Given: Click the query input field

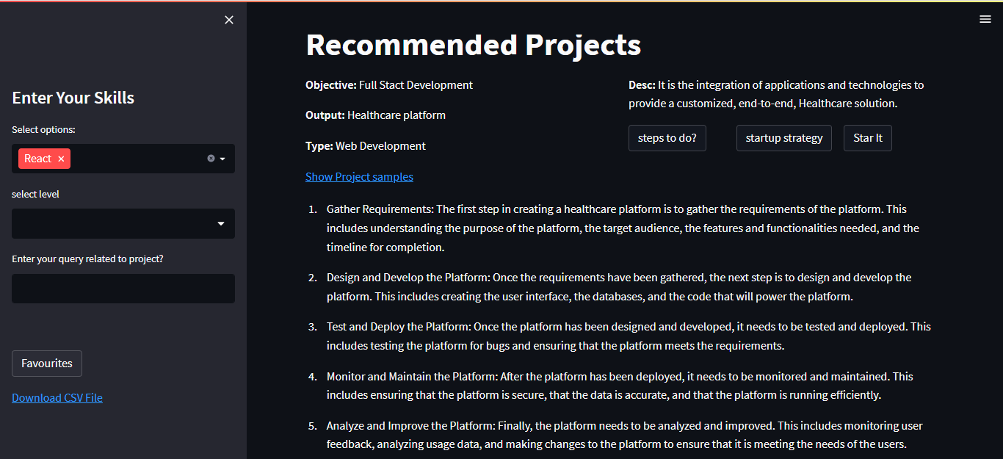Looking at the screenshot, I should (123, 288).
